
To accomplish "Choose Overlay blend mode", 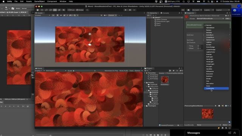I will point(216,54).
